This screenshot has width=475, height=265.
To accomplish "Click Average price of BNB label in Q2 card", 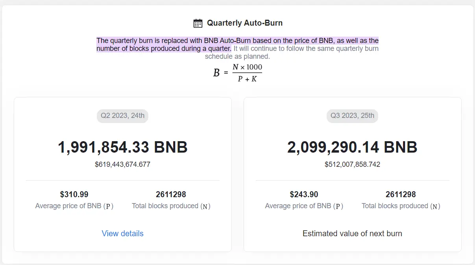I will 74,206.
